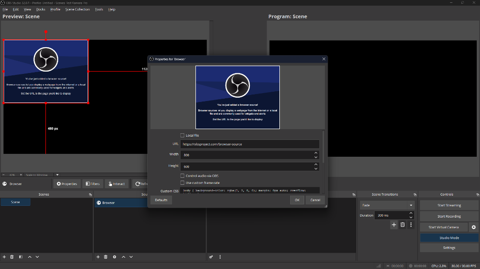Move scene down arrow in Scenes dock

click(x=37, y=257)
